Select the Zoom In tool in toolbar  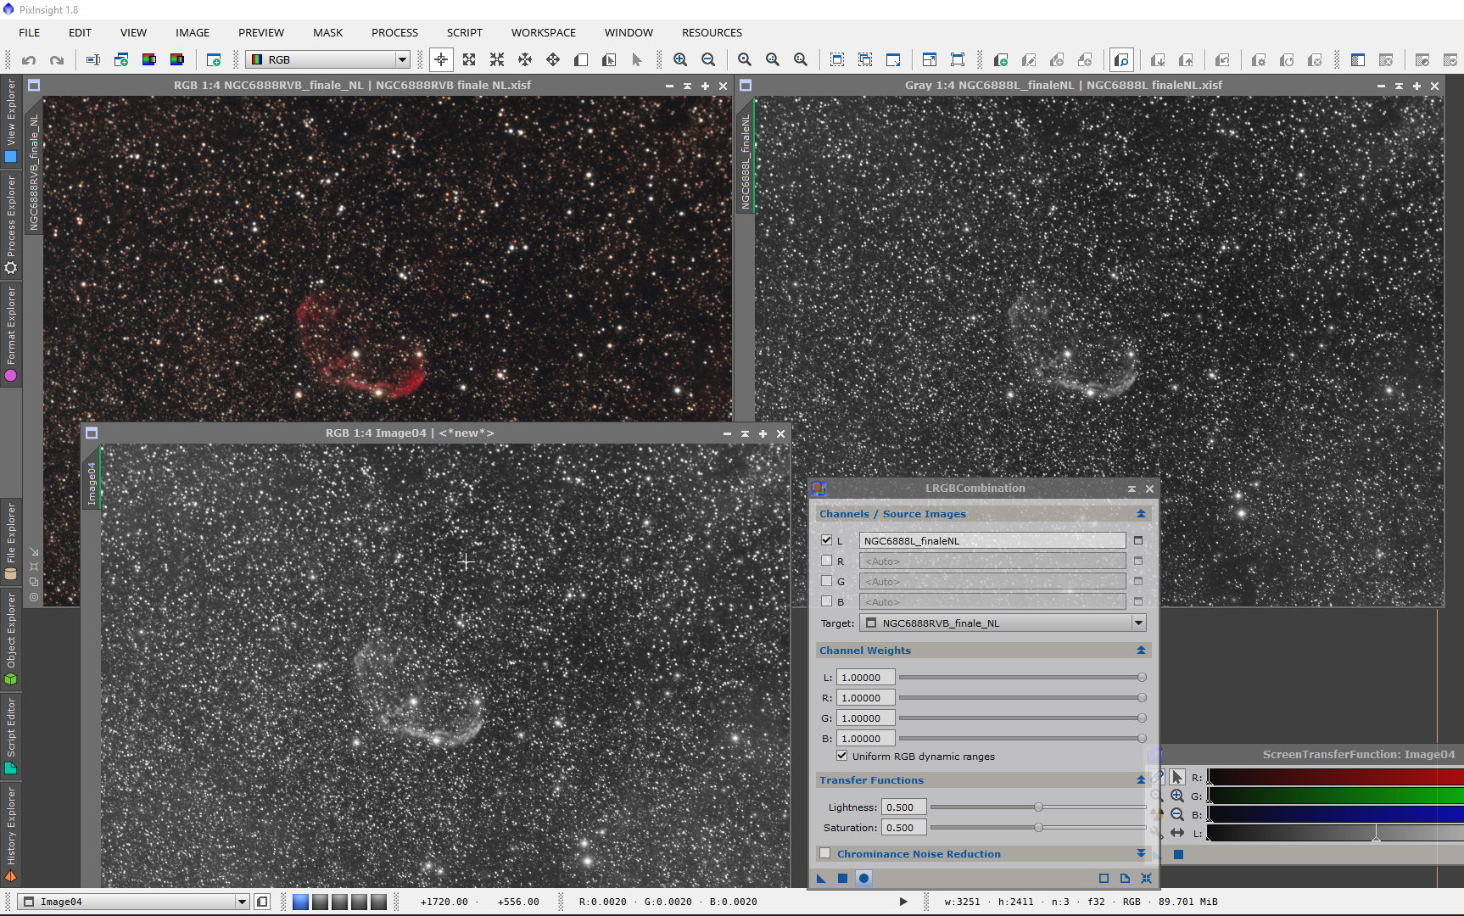tap(680, 59)
